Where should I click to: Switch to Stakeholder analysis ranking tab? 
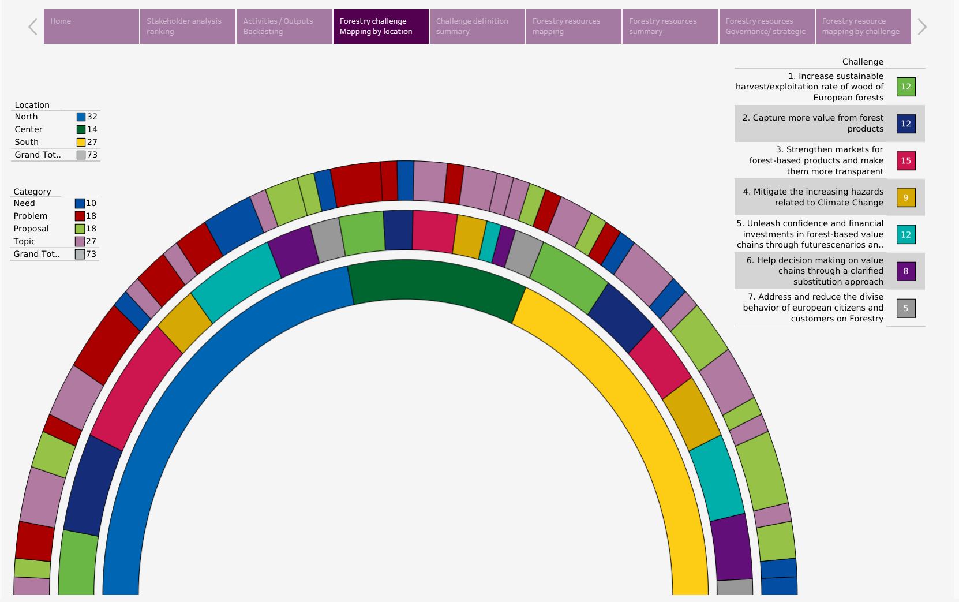click(188, 27)
